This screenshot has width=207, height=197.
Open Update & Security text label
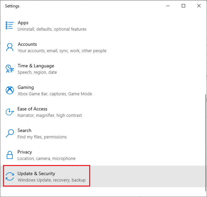[x=36, y=174]
